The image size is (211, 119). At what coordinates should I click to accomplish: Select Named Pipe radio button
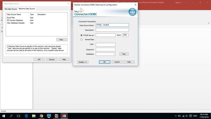click(81, 40)
